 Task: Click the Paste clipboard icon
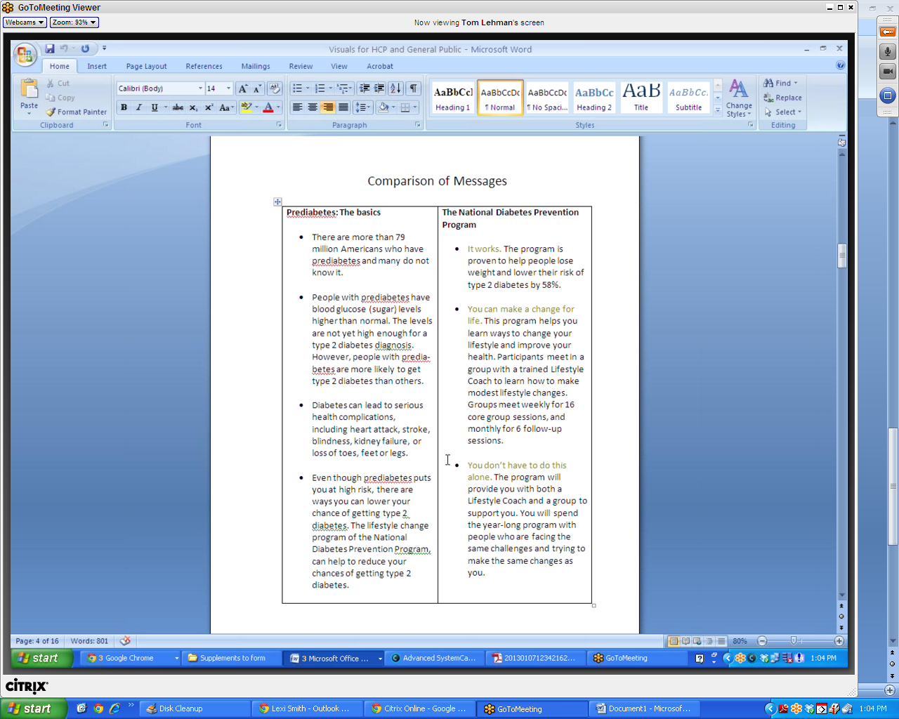(x=29, y=89)
